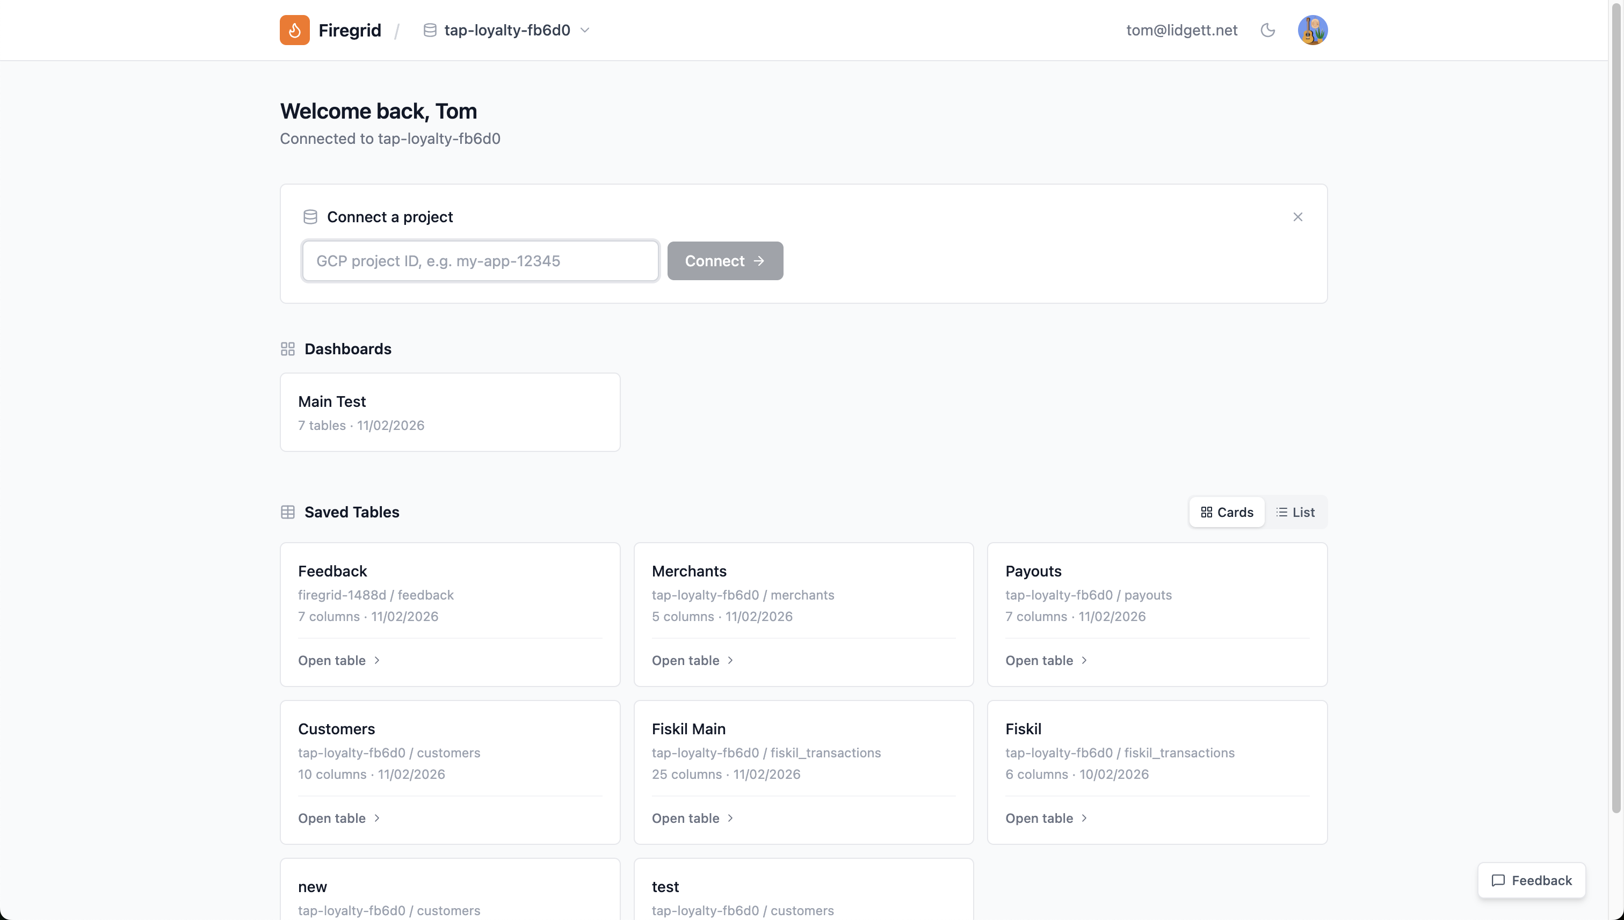Click the Firegrid flame logo icon

click(295, 30)
